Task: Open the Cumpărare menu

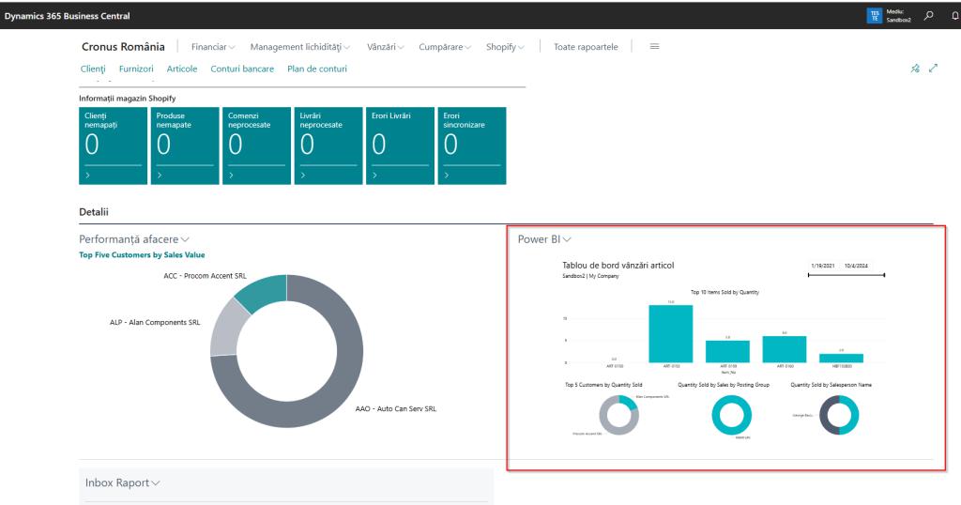Action: pyautogui.click(x=446, y=47)
